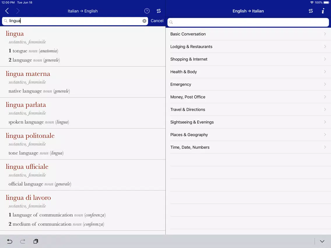Image resolution: width=331 pixels, height=248 pixels.
Task: Go back with the left arrow
Action: tap(7, 11)
